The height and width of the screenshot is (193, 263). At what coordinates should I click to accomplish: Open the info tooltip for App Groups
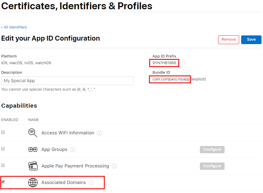point(73,149)
